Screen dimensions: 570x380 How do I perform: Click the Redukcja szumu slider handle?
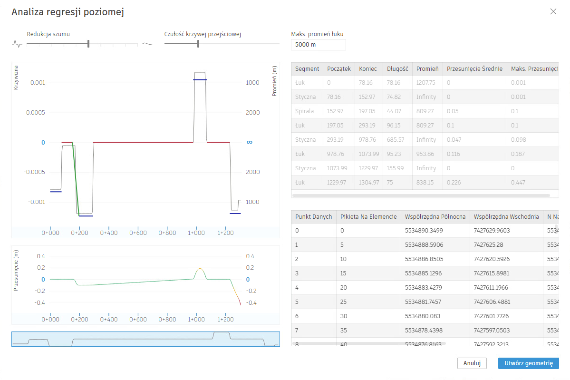88,44
